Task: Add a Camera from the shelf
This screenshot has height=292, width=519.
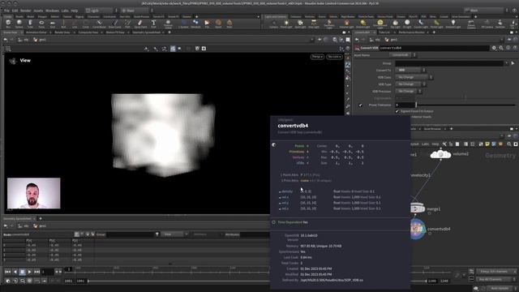Action: (273, 24)
